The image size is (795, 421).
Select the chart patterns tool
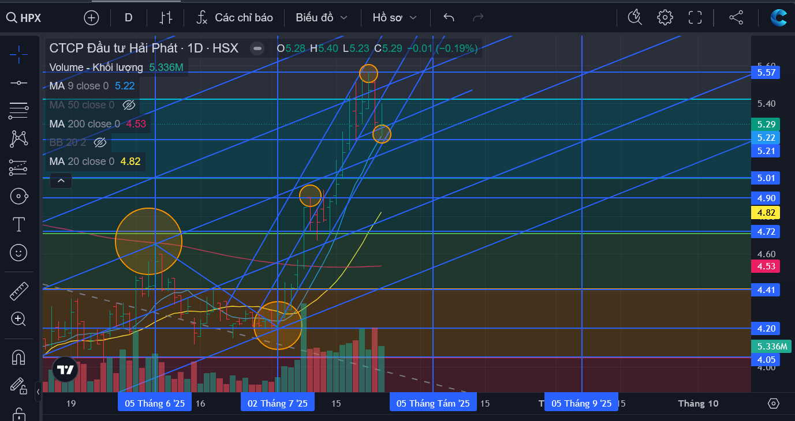18,139
